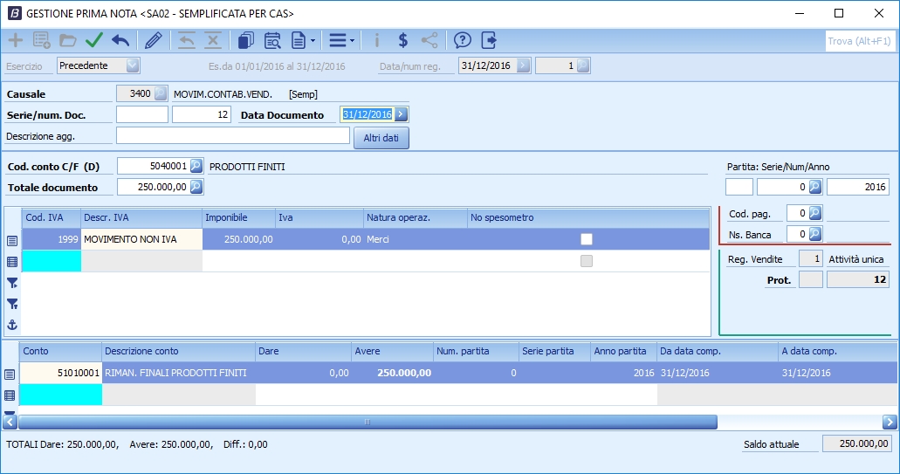Click the info 'i' toolbar icon
900x474 pixels.
click(376, 40)
